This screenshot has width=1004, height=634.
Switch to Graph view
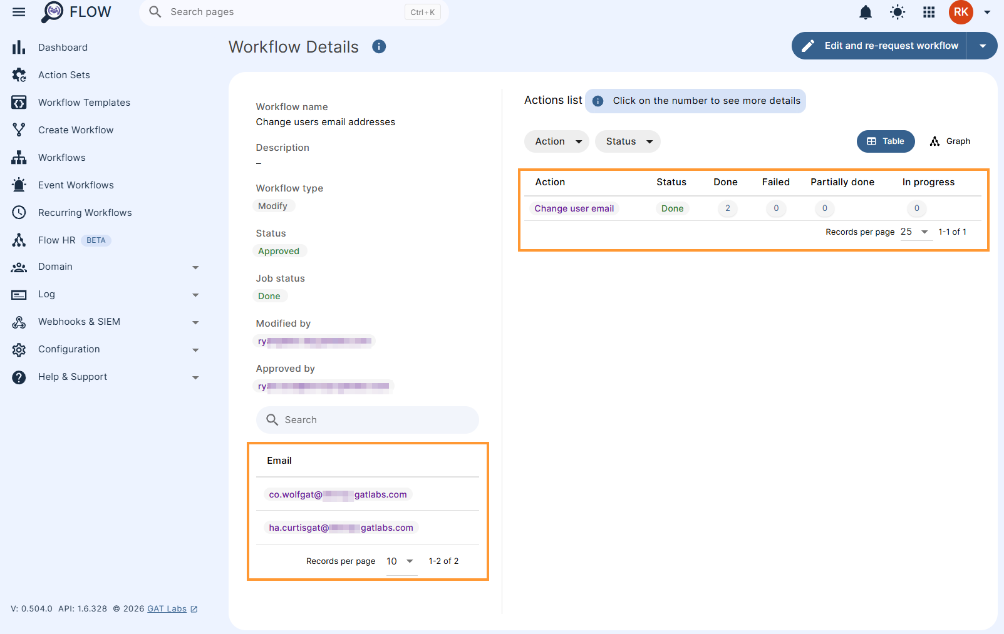[x=950, y=141]
